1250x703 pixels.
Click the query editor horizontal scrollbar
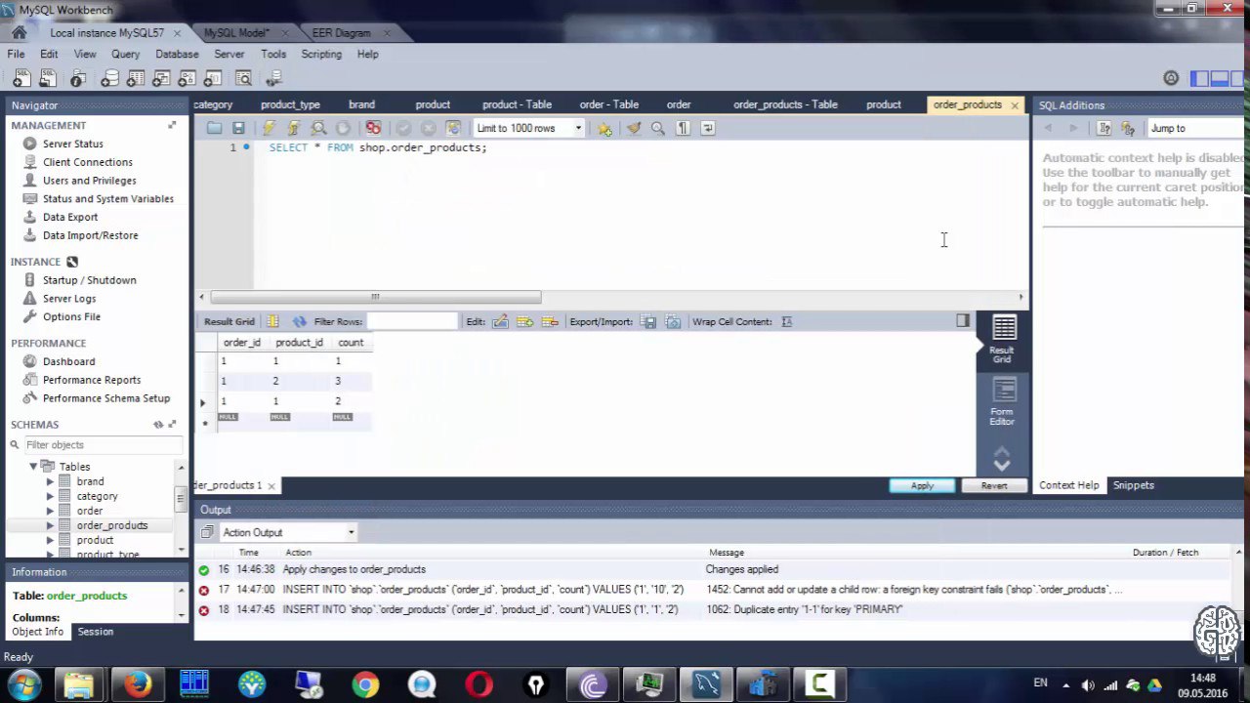(x=375, y=297)
